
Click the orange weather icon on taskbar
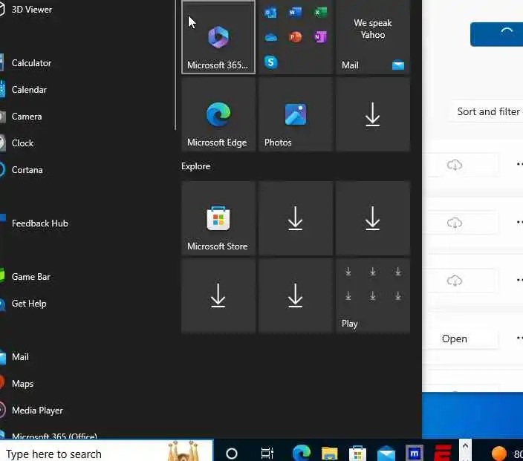pyautogui.click(x=499, y=454)
